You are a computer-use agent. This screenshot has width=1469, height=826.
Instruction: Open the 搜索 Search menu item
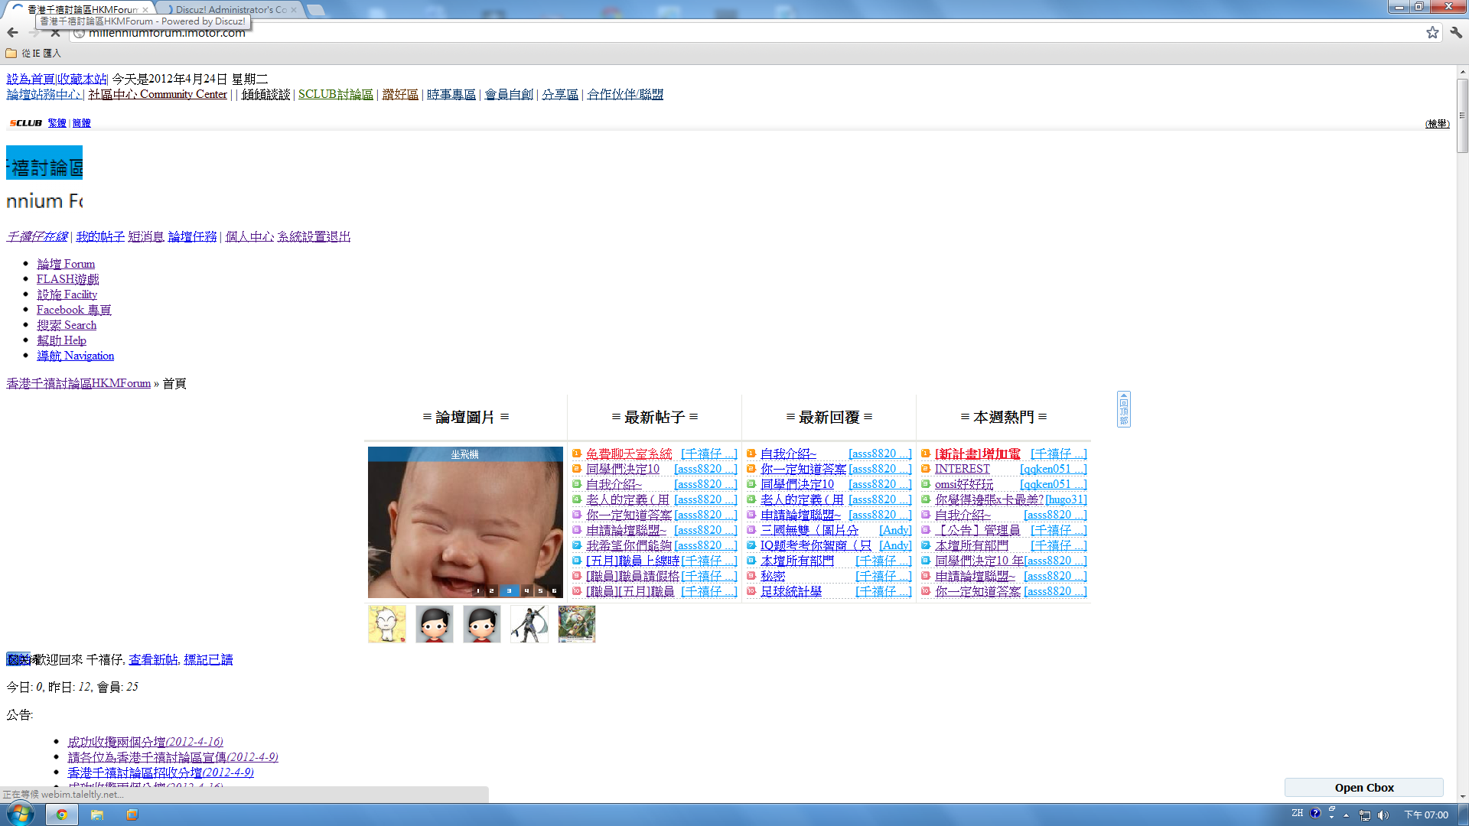point(67,325)
